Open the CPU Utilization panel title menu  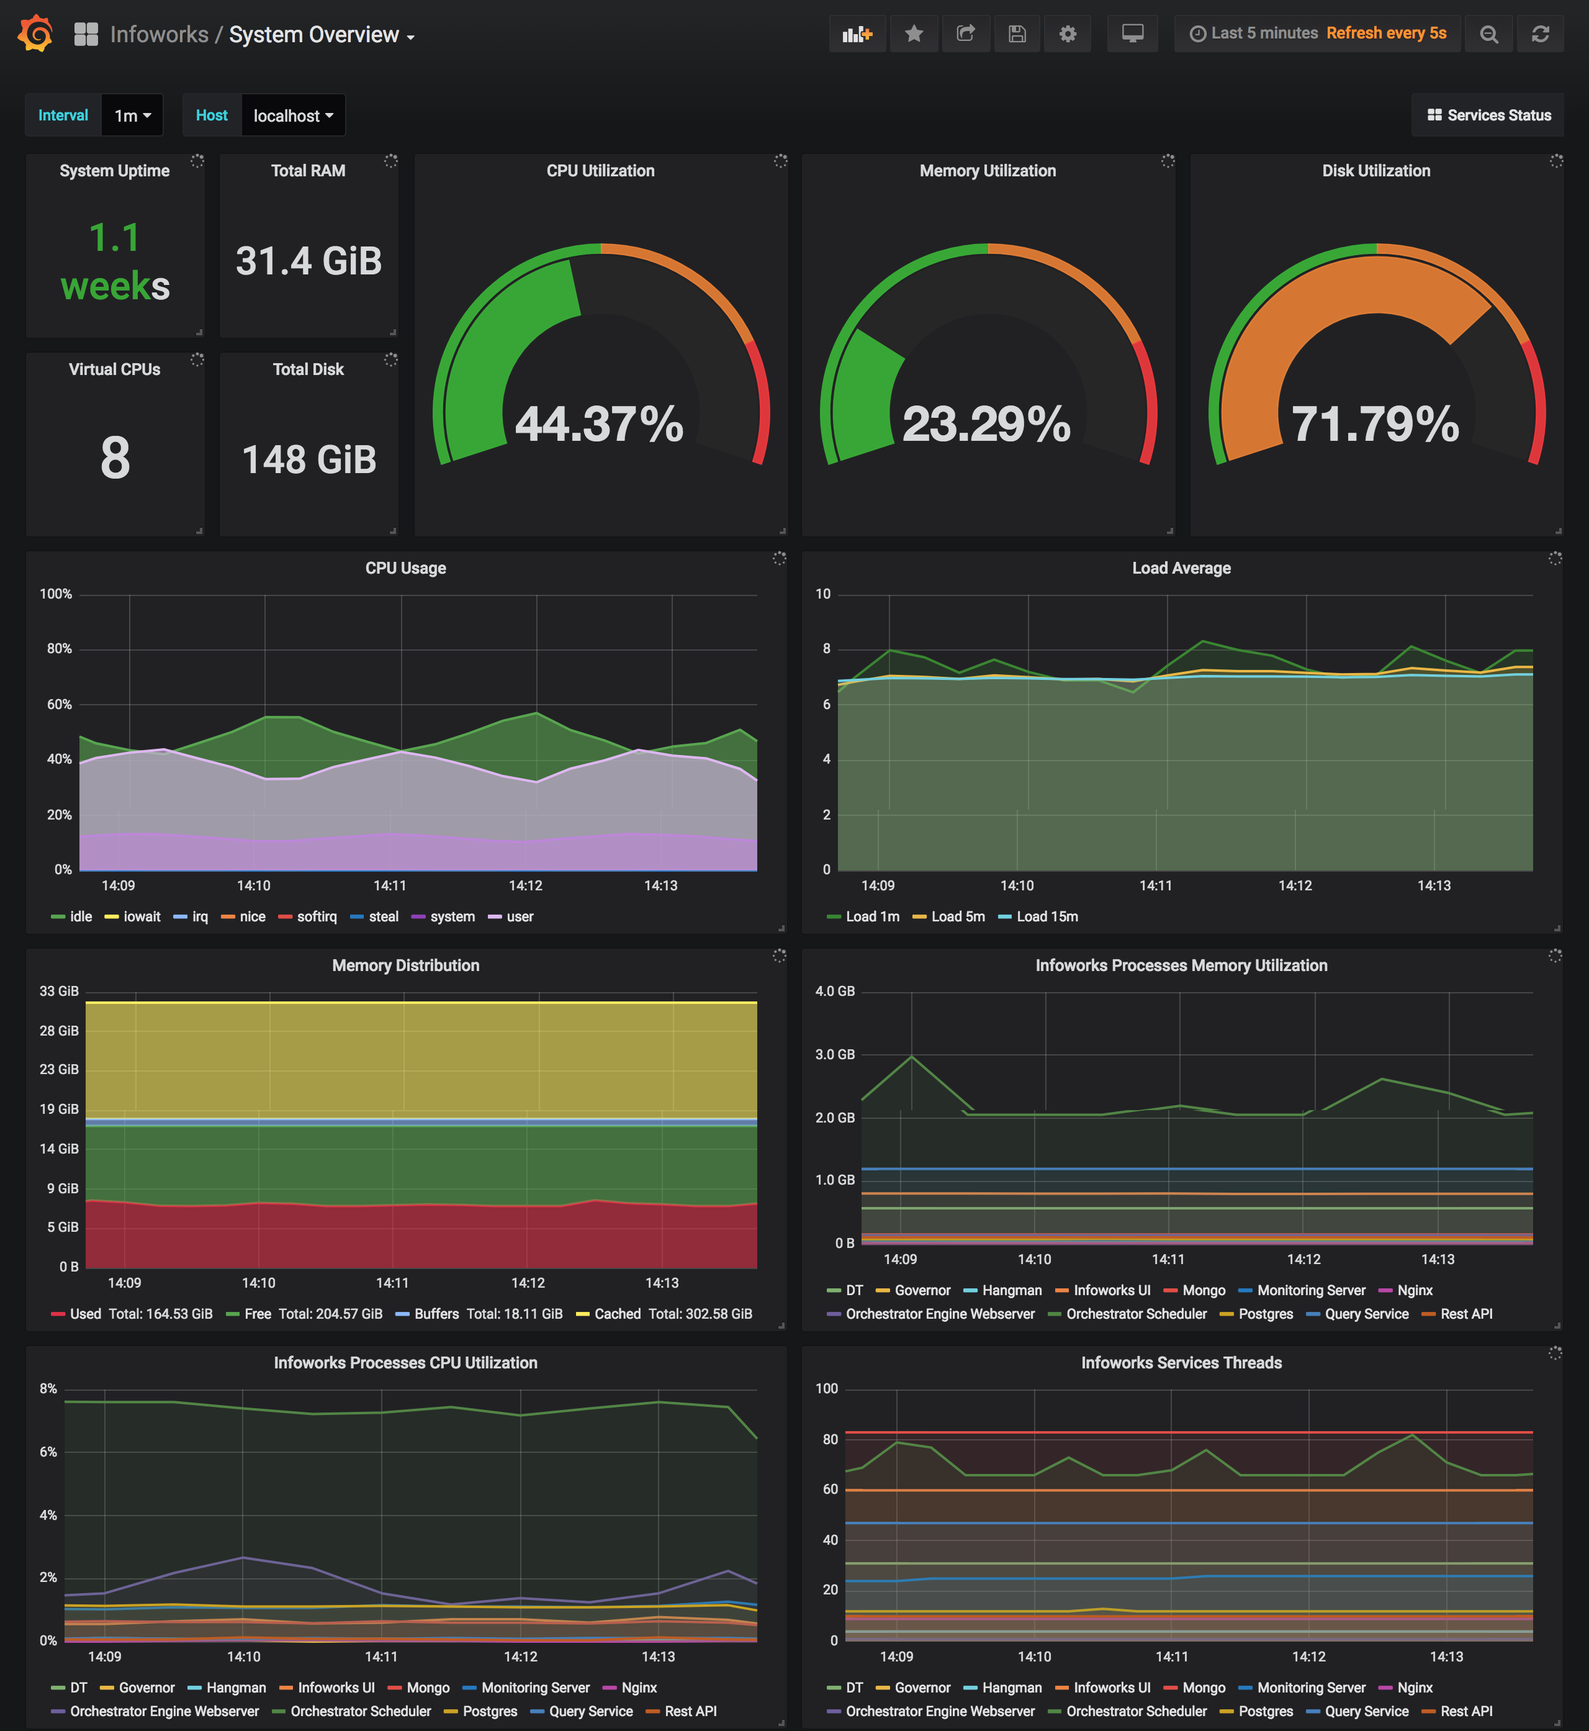tap(600, 171)
